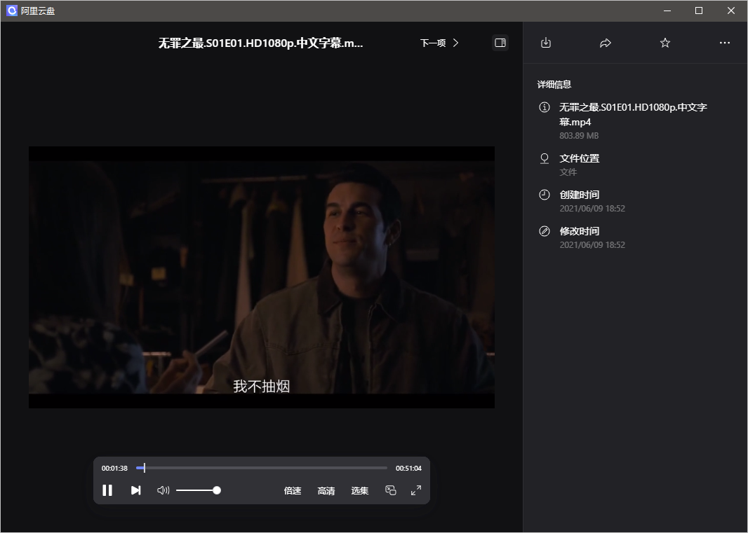Toggle the details sidebar panel
Viewport: 748px width, 533px height.
click(500, 43)
